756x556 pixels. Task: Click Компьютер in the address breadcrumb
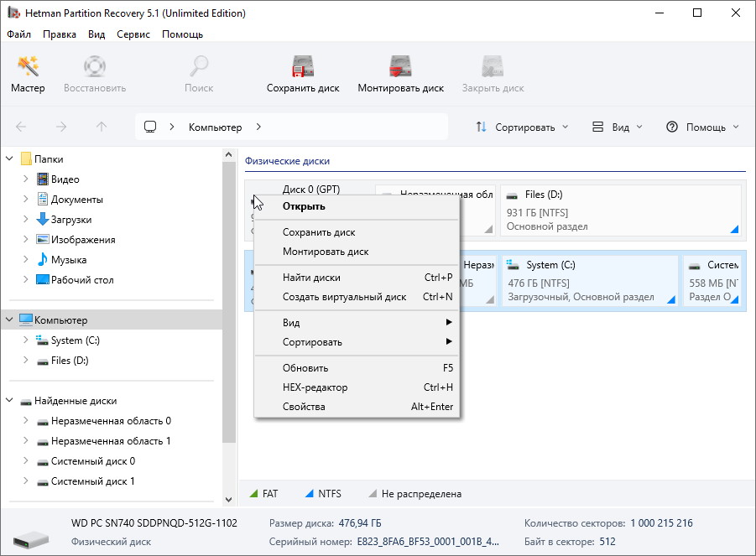[x=215, y=127]
